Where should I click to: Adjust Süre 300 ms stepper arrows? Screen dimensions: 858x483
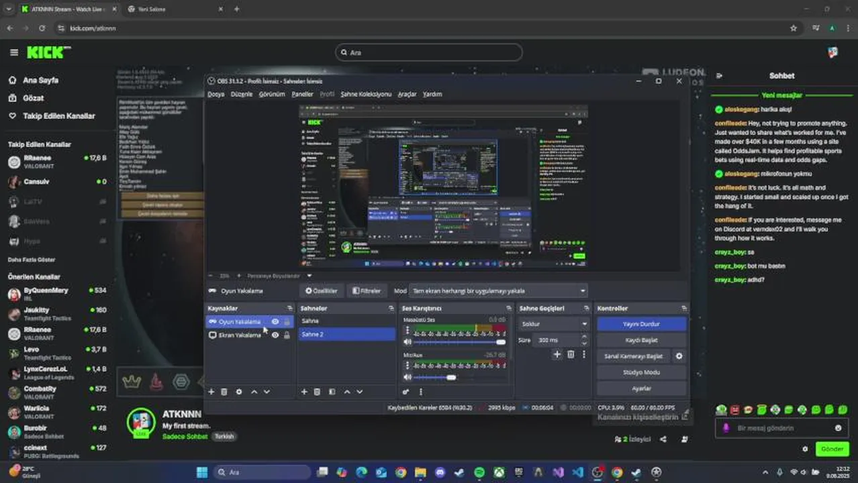point(584,340)
